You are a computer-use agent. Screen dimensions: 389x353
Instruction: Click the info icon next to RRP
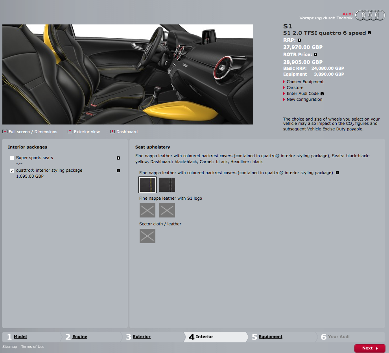click(299, 40)
